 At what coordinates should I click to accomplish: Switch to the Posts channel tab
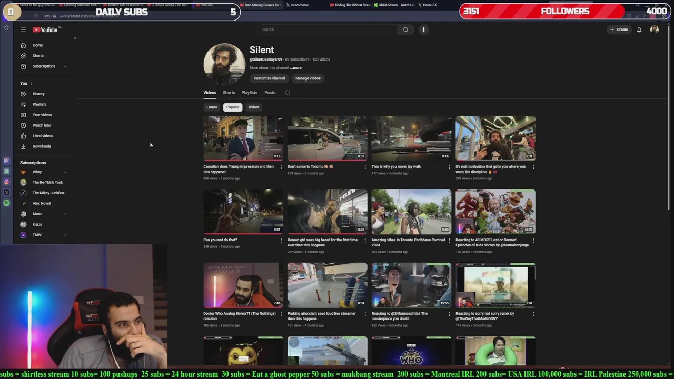[x=270, y=93]
